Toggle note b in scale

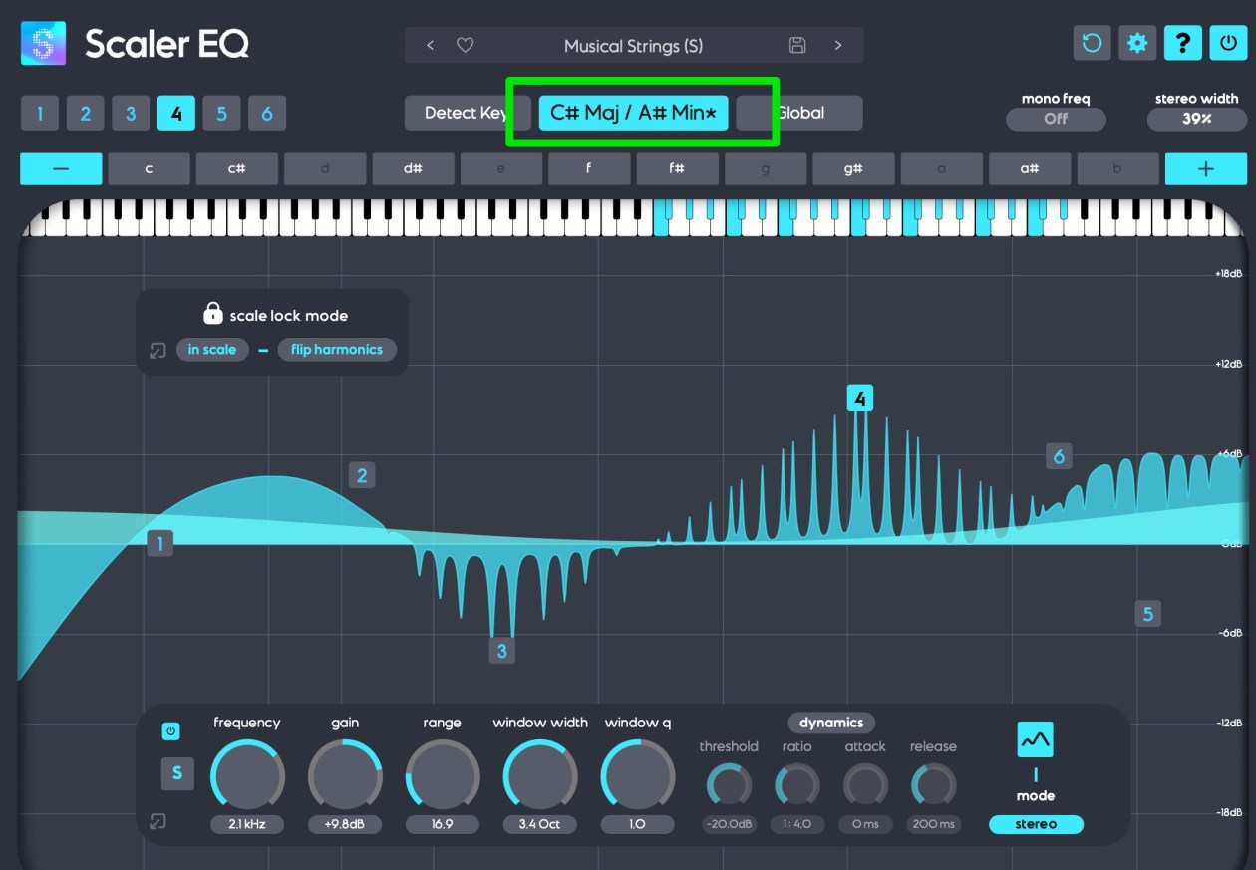click(x=1117, y=168)
